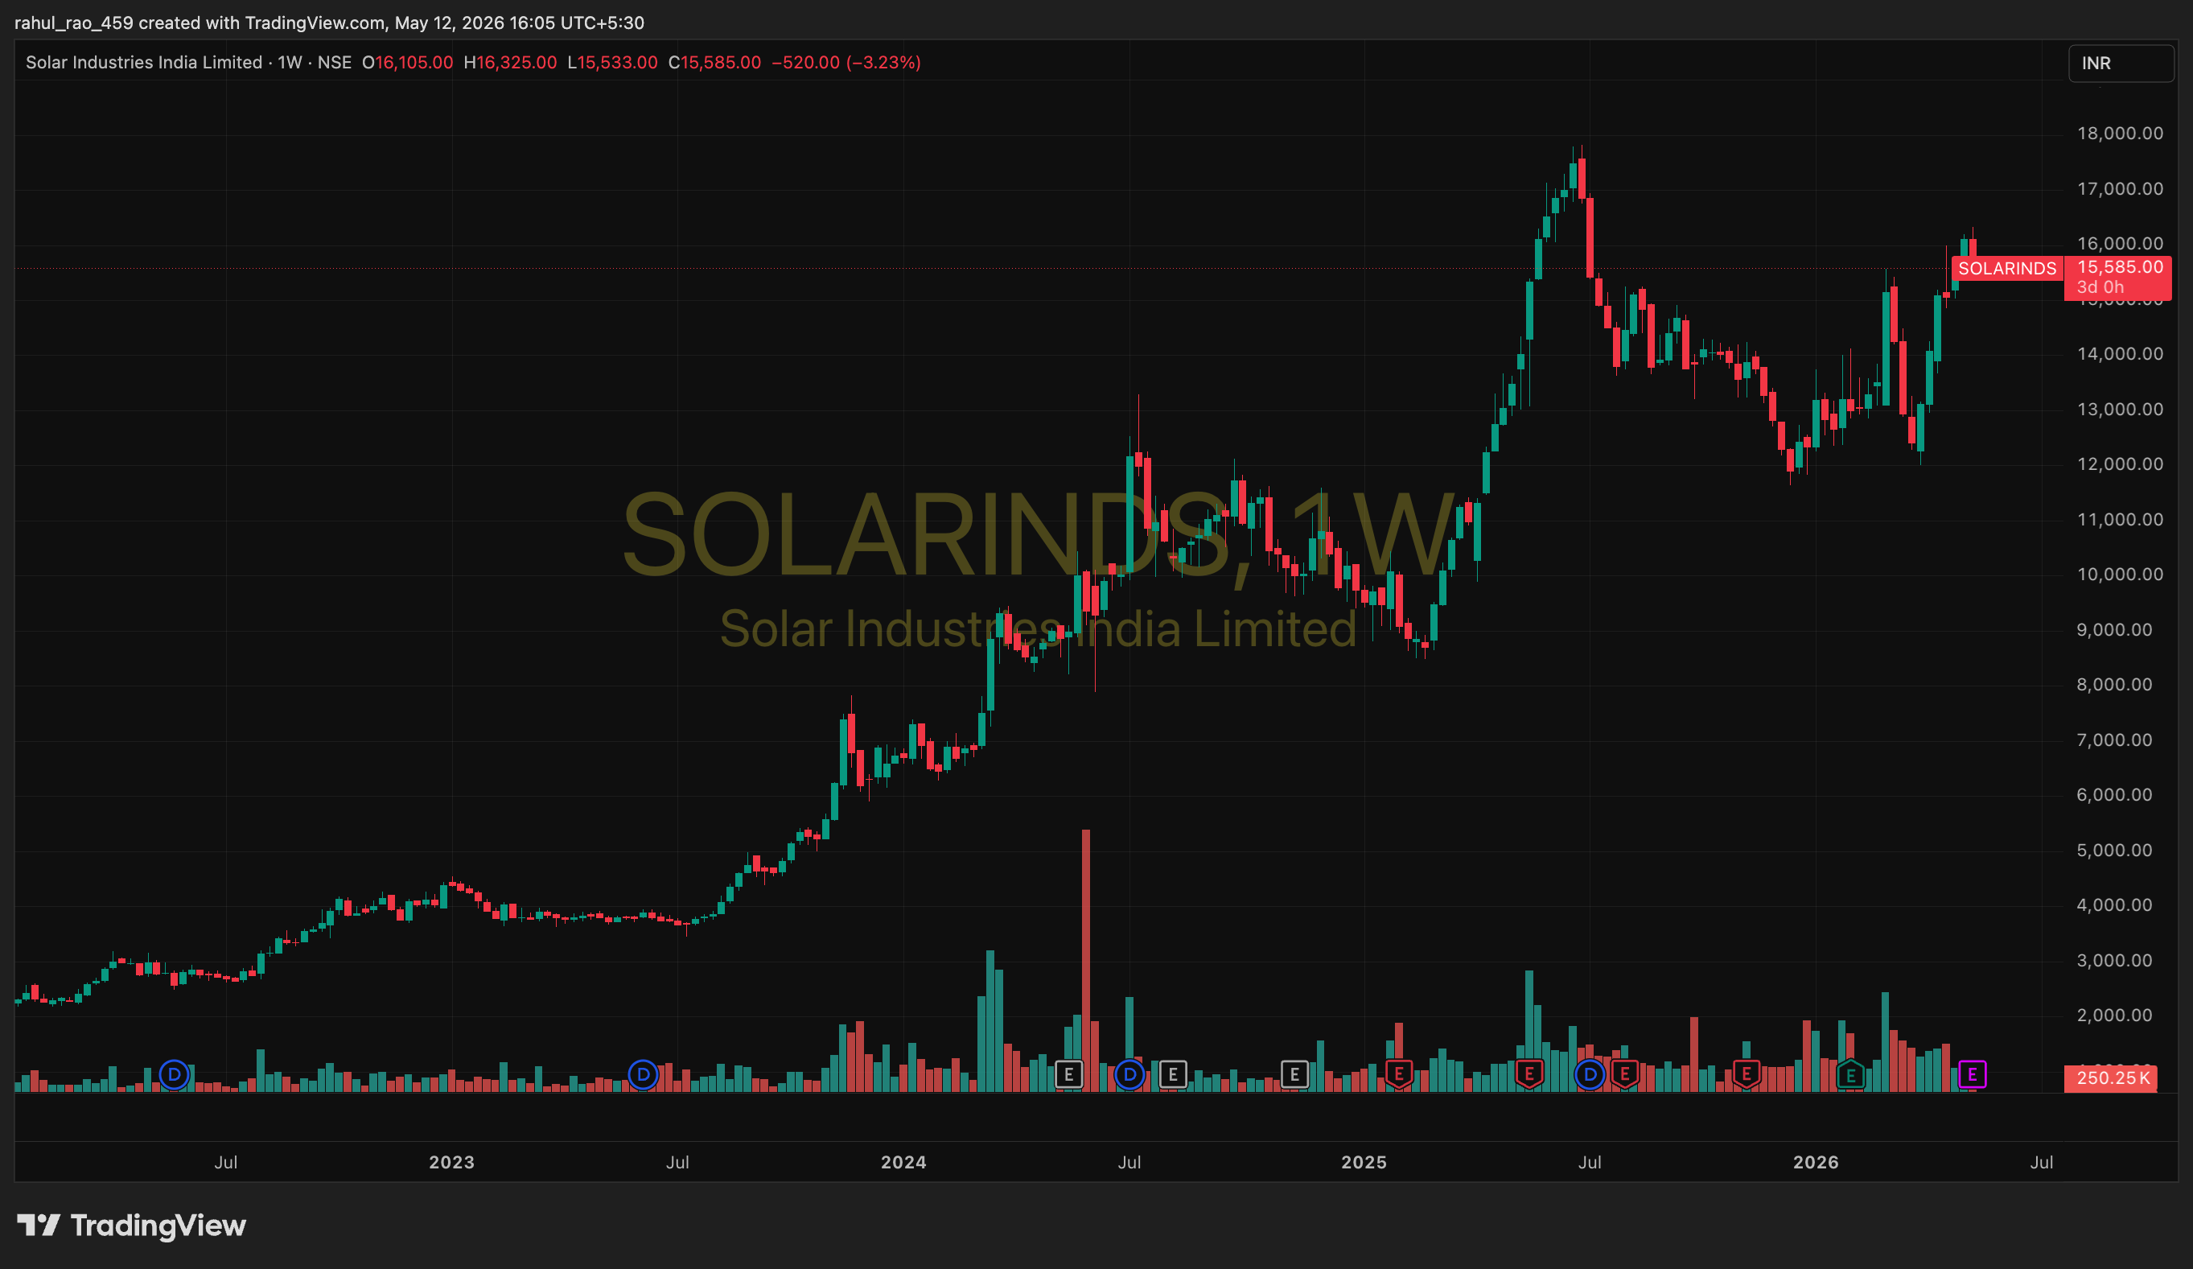Open the dividend marker at July 2025
Screen dimensions: 2193x1269
[1590, 1075]
